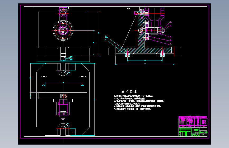This screenshot has height=148, width=229.
Task: Click the A-A section view label
Action: pyautogui.click(x=128, y=9)
